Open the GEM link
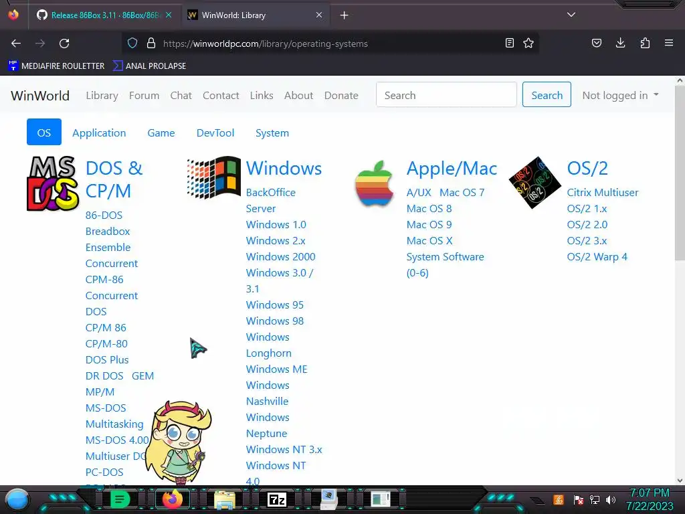685x514 pixels. 143,376
